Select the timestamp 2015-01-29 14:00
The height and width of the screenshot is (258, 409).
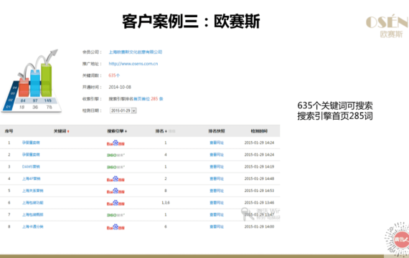pos(259,226)
